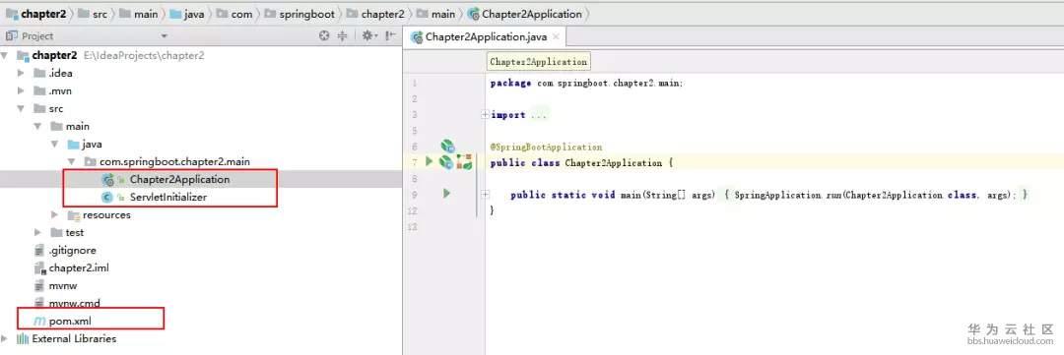Click the collapse-all icon in the Project panel header

pos(343,36)
